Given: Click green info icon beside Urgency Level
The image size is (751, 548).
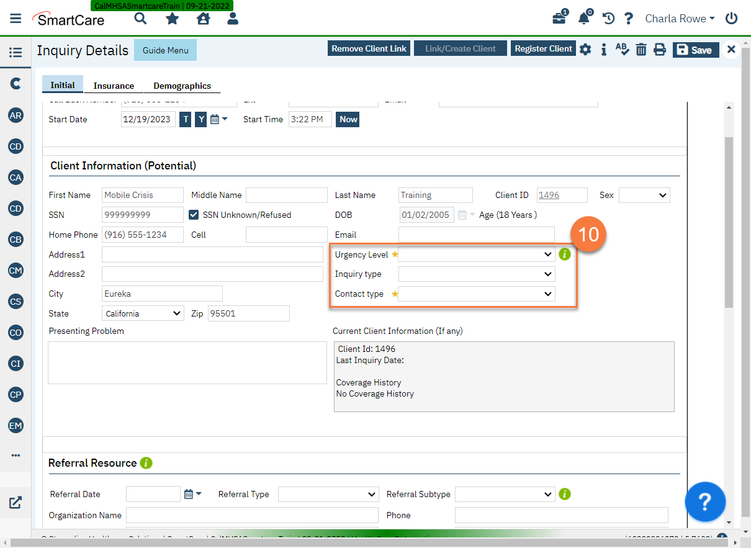Looking at the screenshot, I should (x=564, y=254).
